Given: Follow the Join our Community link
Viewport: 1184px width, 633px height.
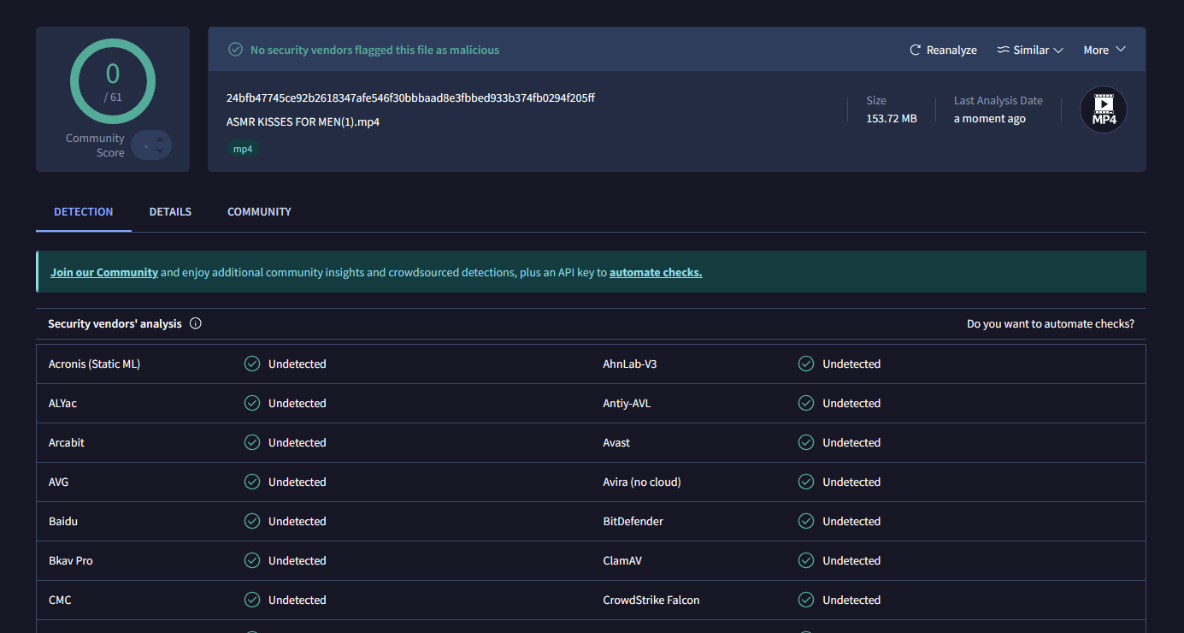Looking at the screenshot, I should tap(104, 273).
